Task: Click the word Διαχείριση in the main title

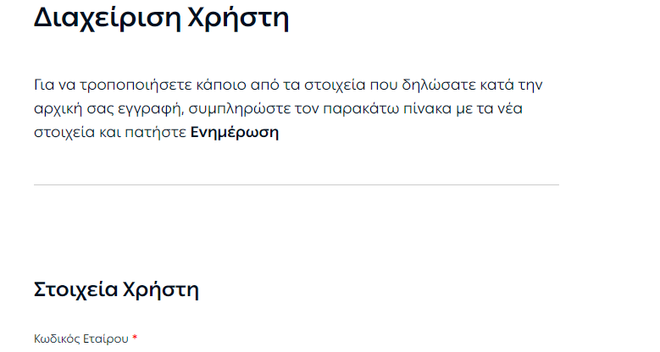Action: tap(108, 19)
